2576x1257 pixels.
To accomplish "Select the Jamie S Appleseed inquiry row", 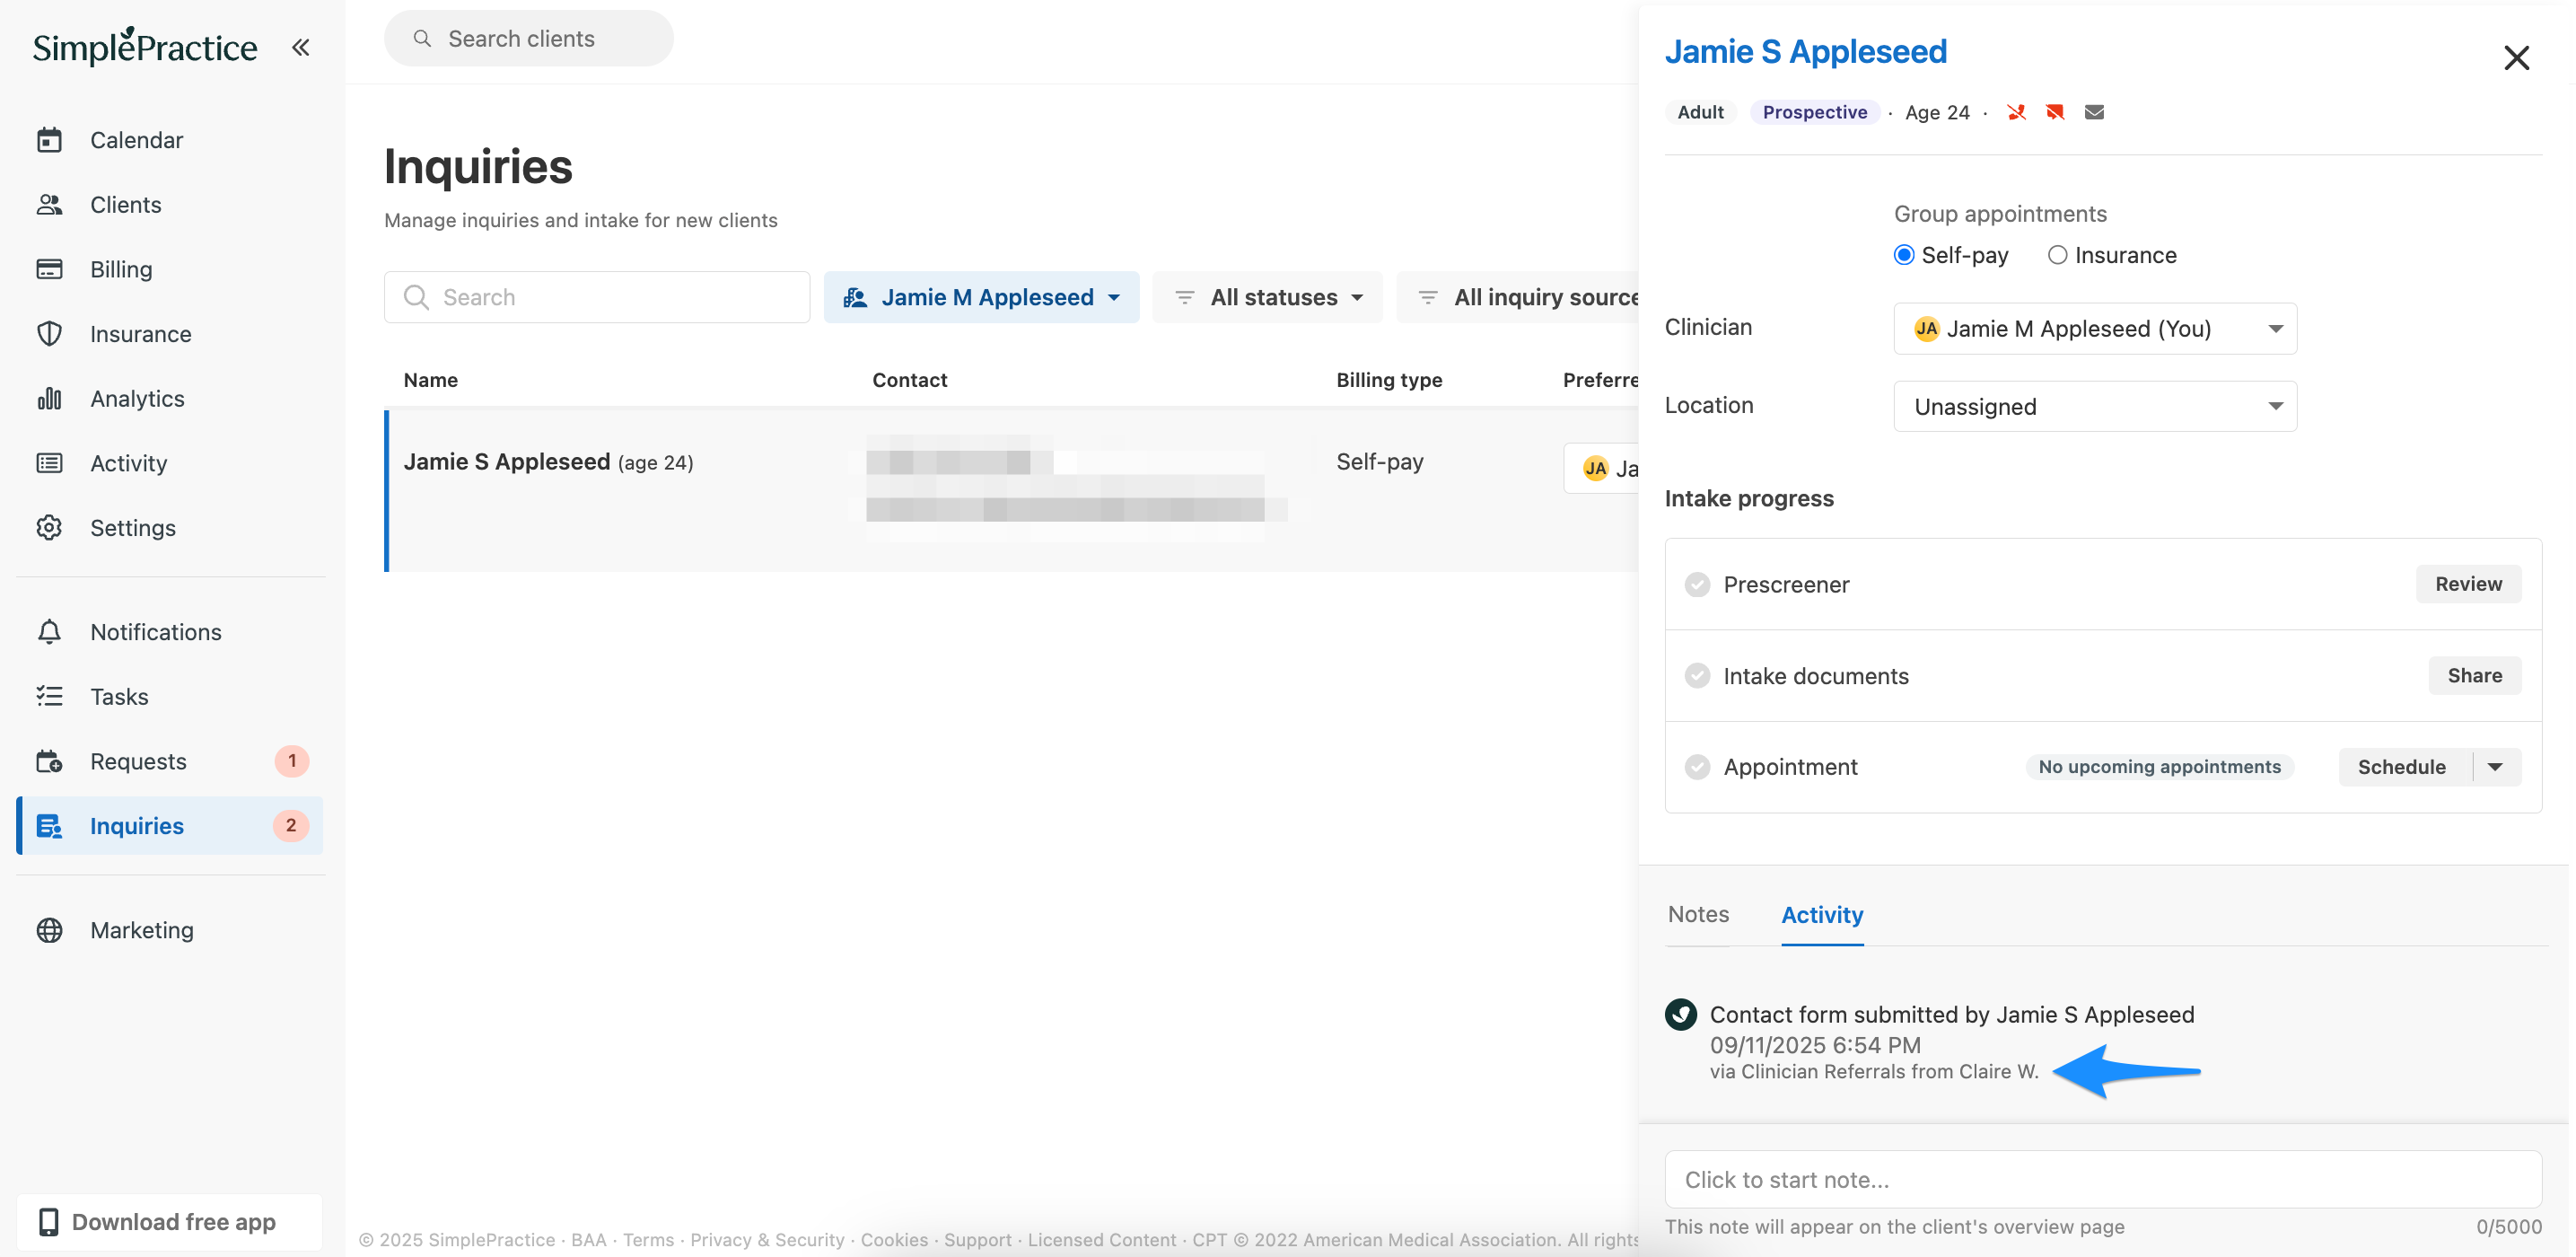I will click(x=1012, y=490).
